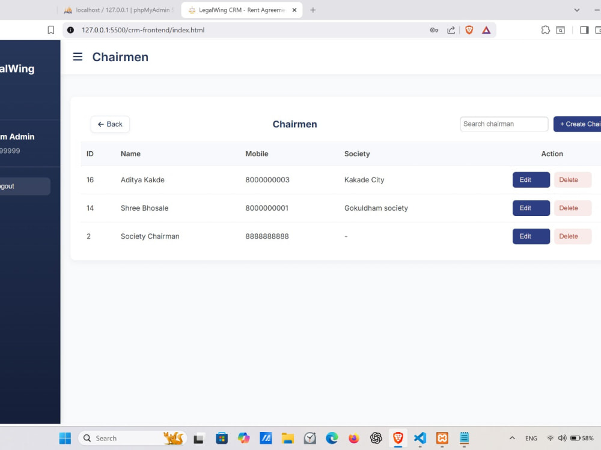Click the Create Chairman button
601x450 pixels.
coord(577,124)
